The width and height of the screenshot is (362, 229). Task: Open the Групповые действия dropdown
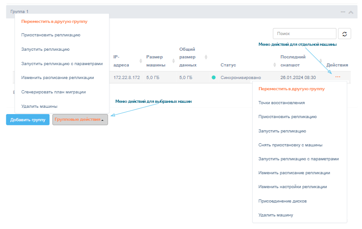tap(80, 120)
